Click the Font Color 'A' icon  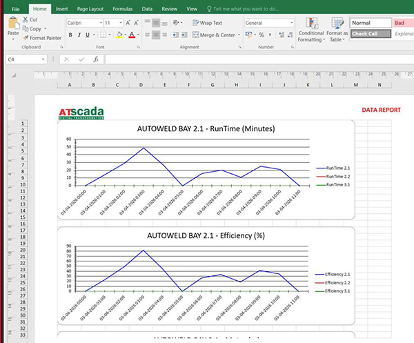131,35
